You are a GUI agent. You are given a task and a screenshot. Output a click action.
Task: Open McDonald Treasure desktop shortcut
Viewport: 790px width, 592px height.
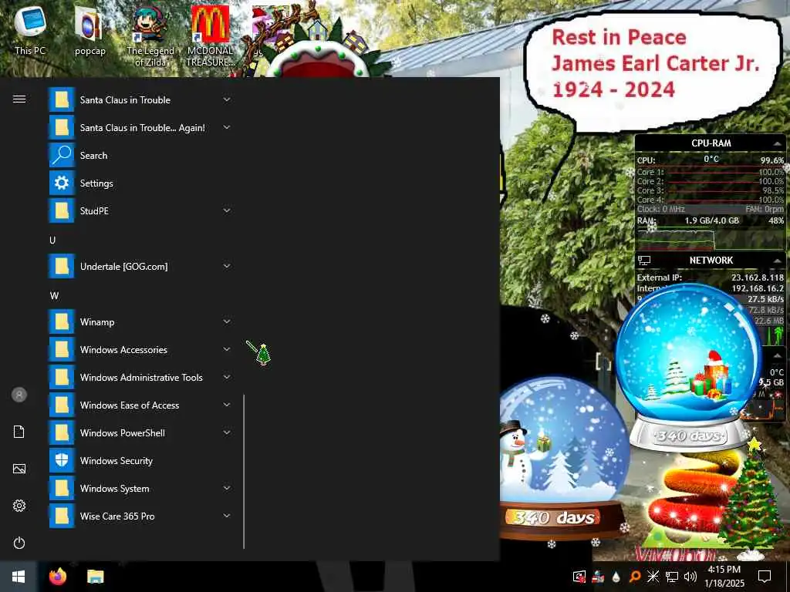click(x=210, y=35)
